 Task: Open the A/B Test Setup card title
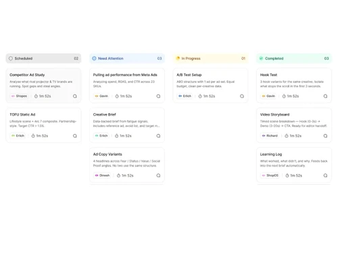pos(189,75)
